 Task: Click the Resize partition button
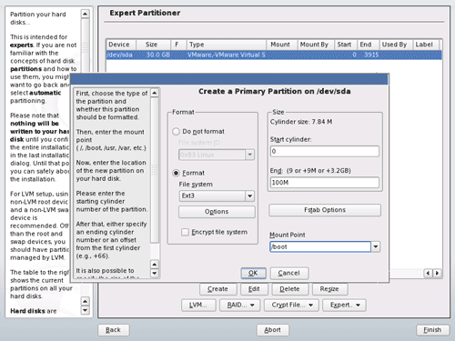pos(329,289)
